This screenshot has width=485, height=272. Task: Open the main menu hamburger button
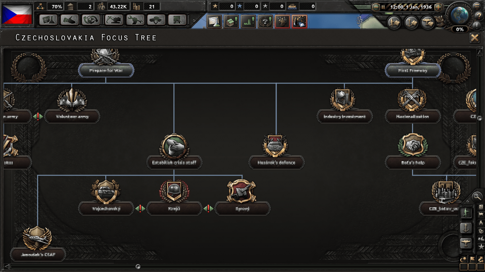pos(477,6)
